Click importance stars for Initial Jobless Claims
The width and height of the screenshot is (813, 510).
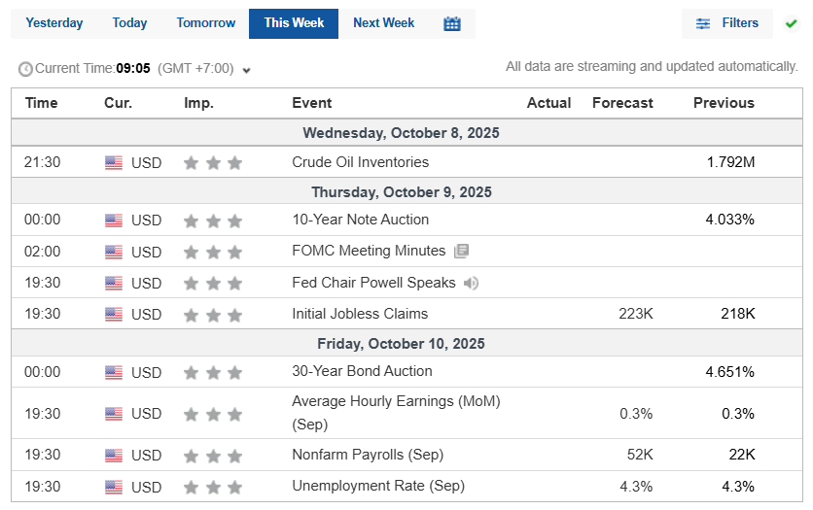pos(213,315)
